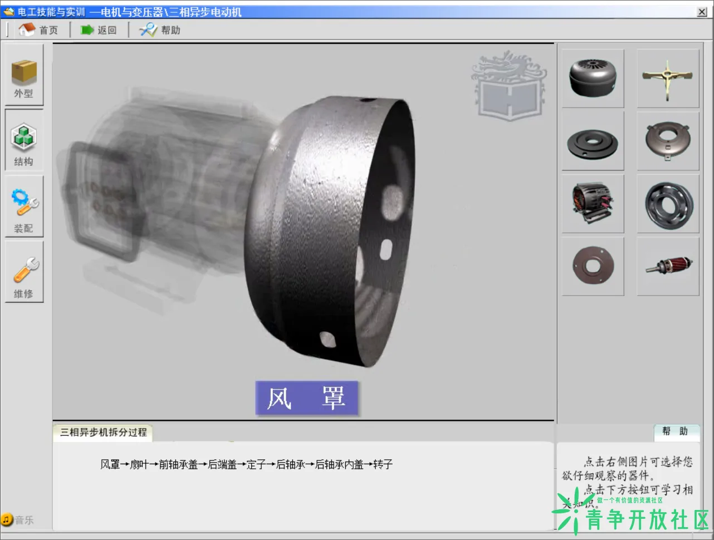714x540 pixels.
Task: Close the application window
Action: pyautogui.click(x=702, y=12)
